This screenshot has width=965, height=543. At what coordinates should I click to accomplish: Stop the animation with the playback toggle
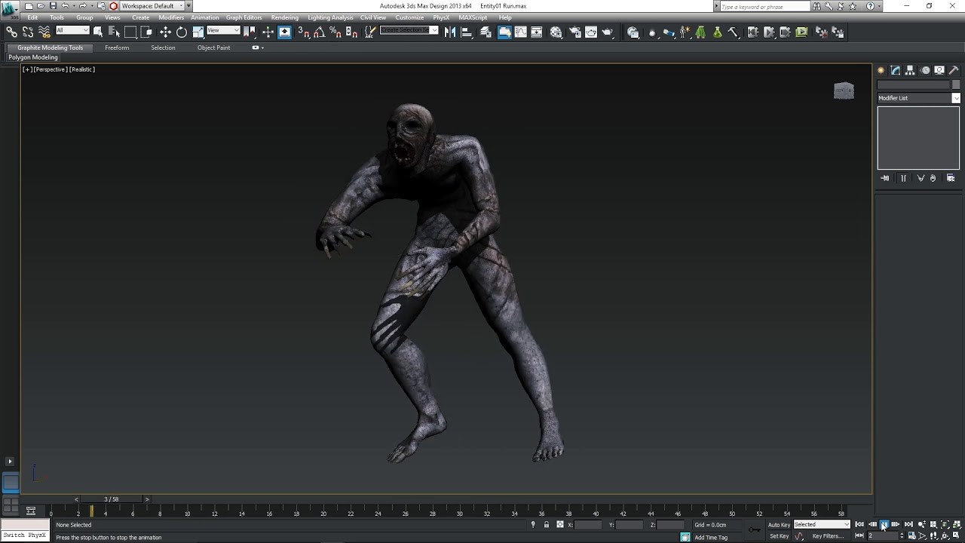pos(884,524)
